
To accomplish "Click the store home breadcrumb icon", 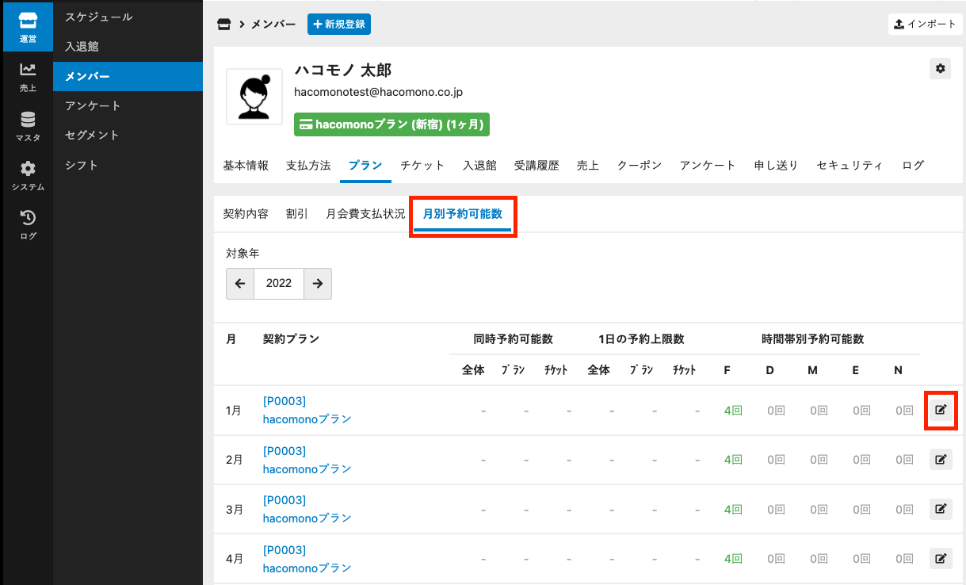I will click(x=224, y=25).
